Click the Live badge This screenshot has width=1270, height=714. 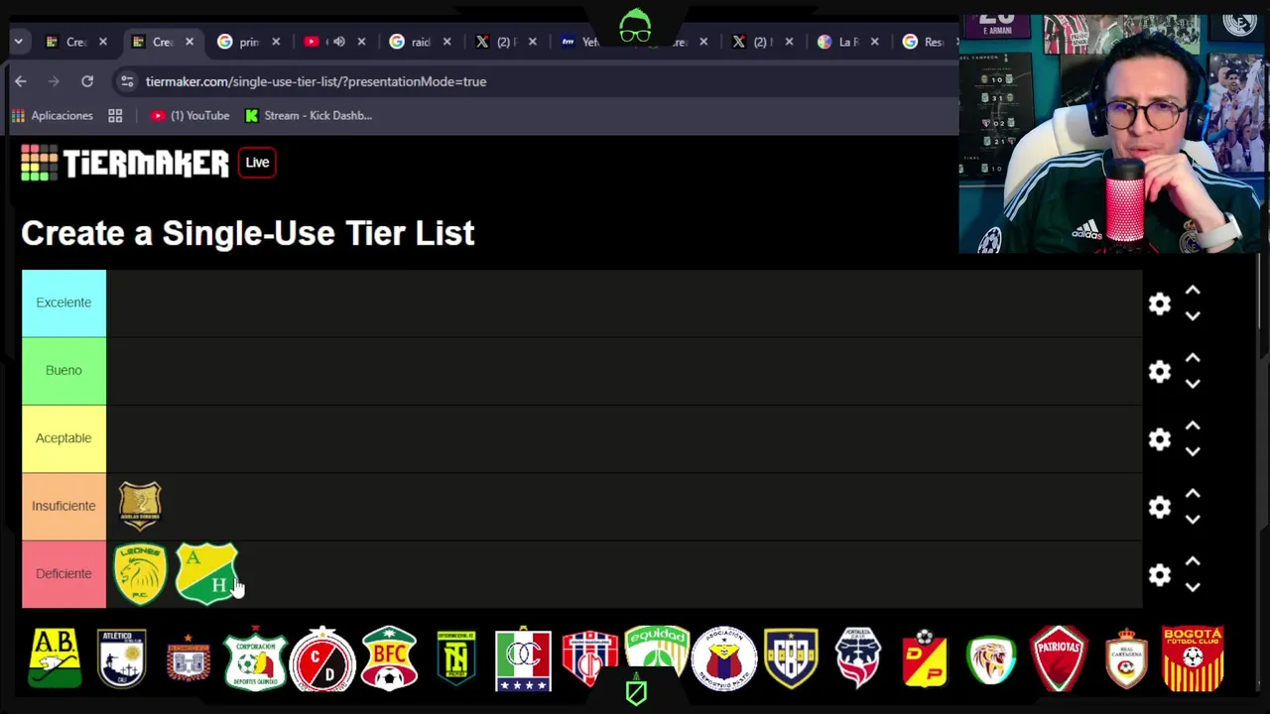257,163
